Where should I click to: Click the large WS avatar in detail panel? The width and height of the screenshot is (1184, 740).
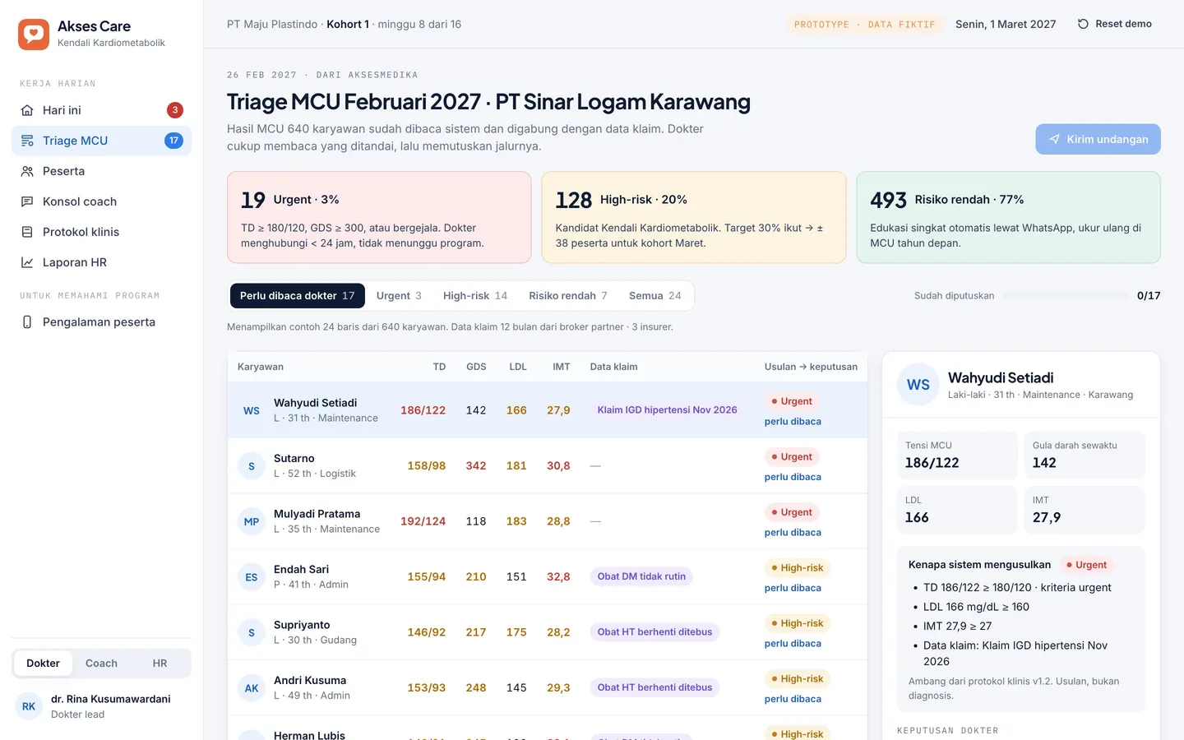coord(918,385)
